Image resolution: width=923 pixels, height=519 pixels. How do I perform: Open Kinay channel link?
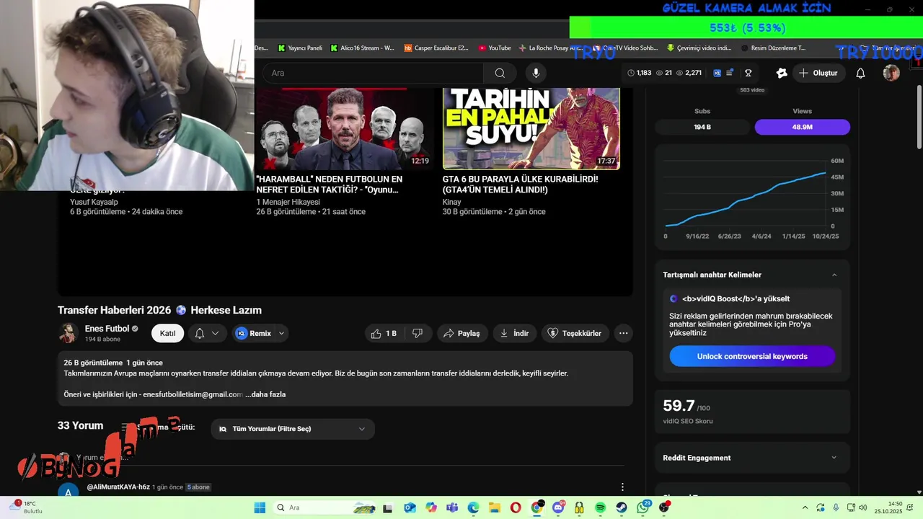coord(451,202)
